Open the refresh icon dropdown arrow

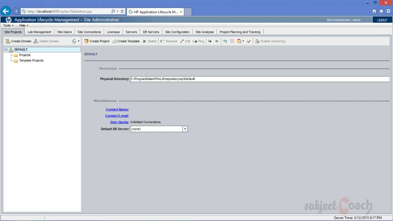[79, 41]
